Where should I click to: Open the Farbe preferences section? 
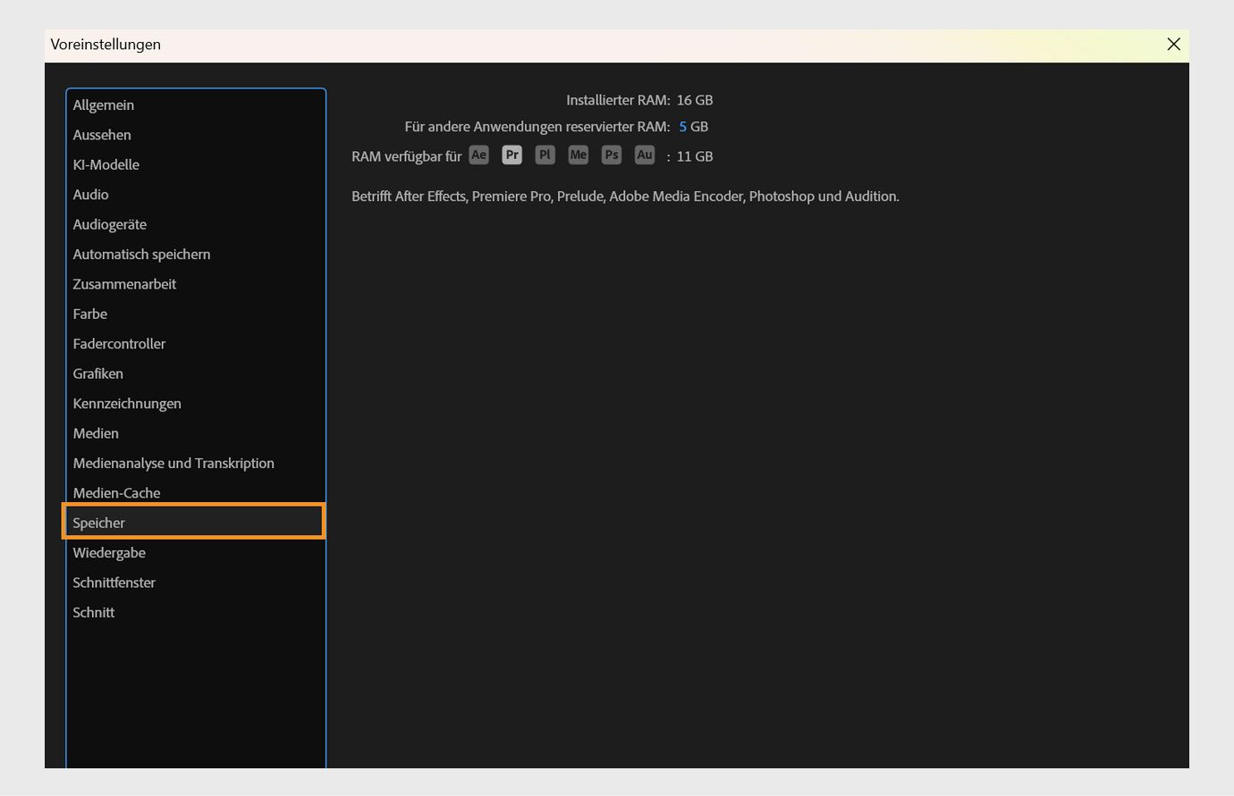tap(89, 314)
